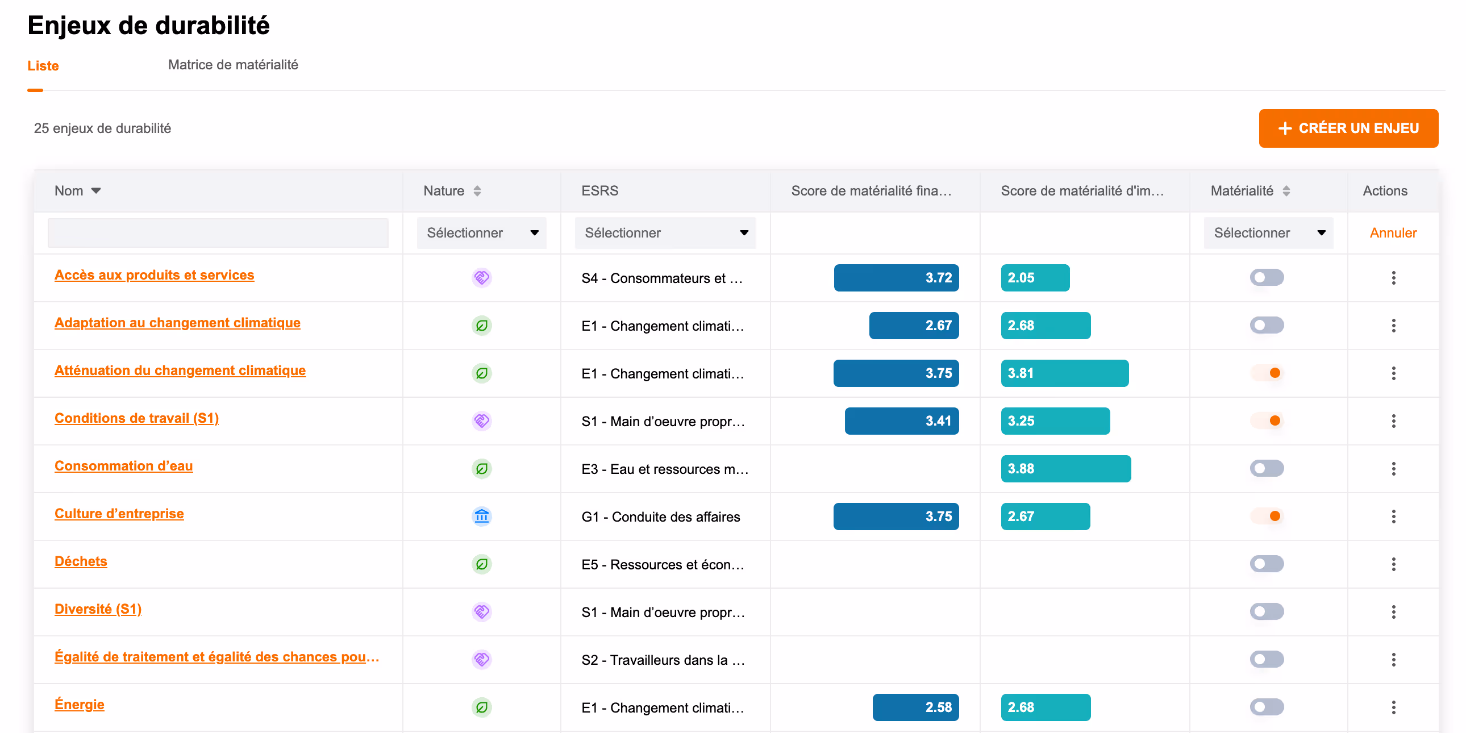Image resolution: width=1466 pixels, height=733 pixels.
Task: Open the Déchets issue link
Action: 81,562
